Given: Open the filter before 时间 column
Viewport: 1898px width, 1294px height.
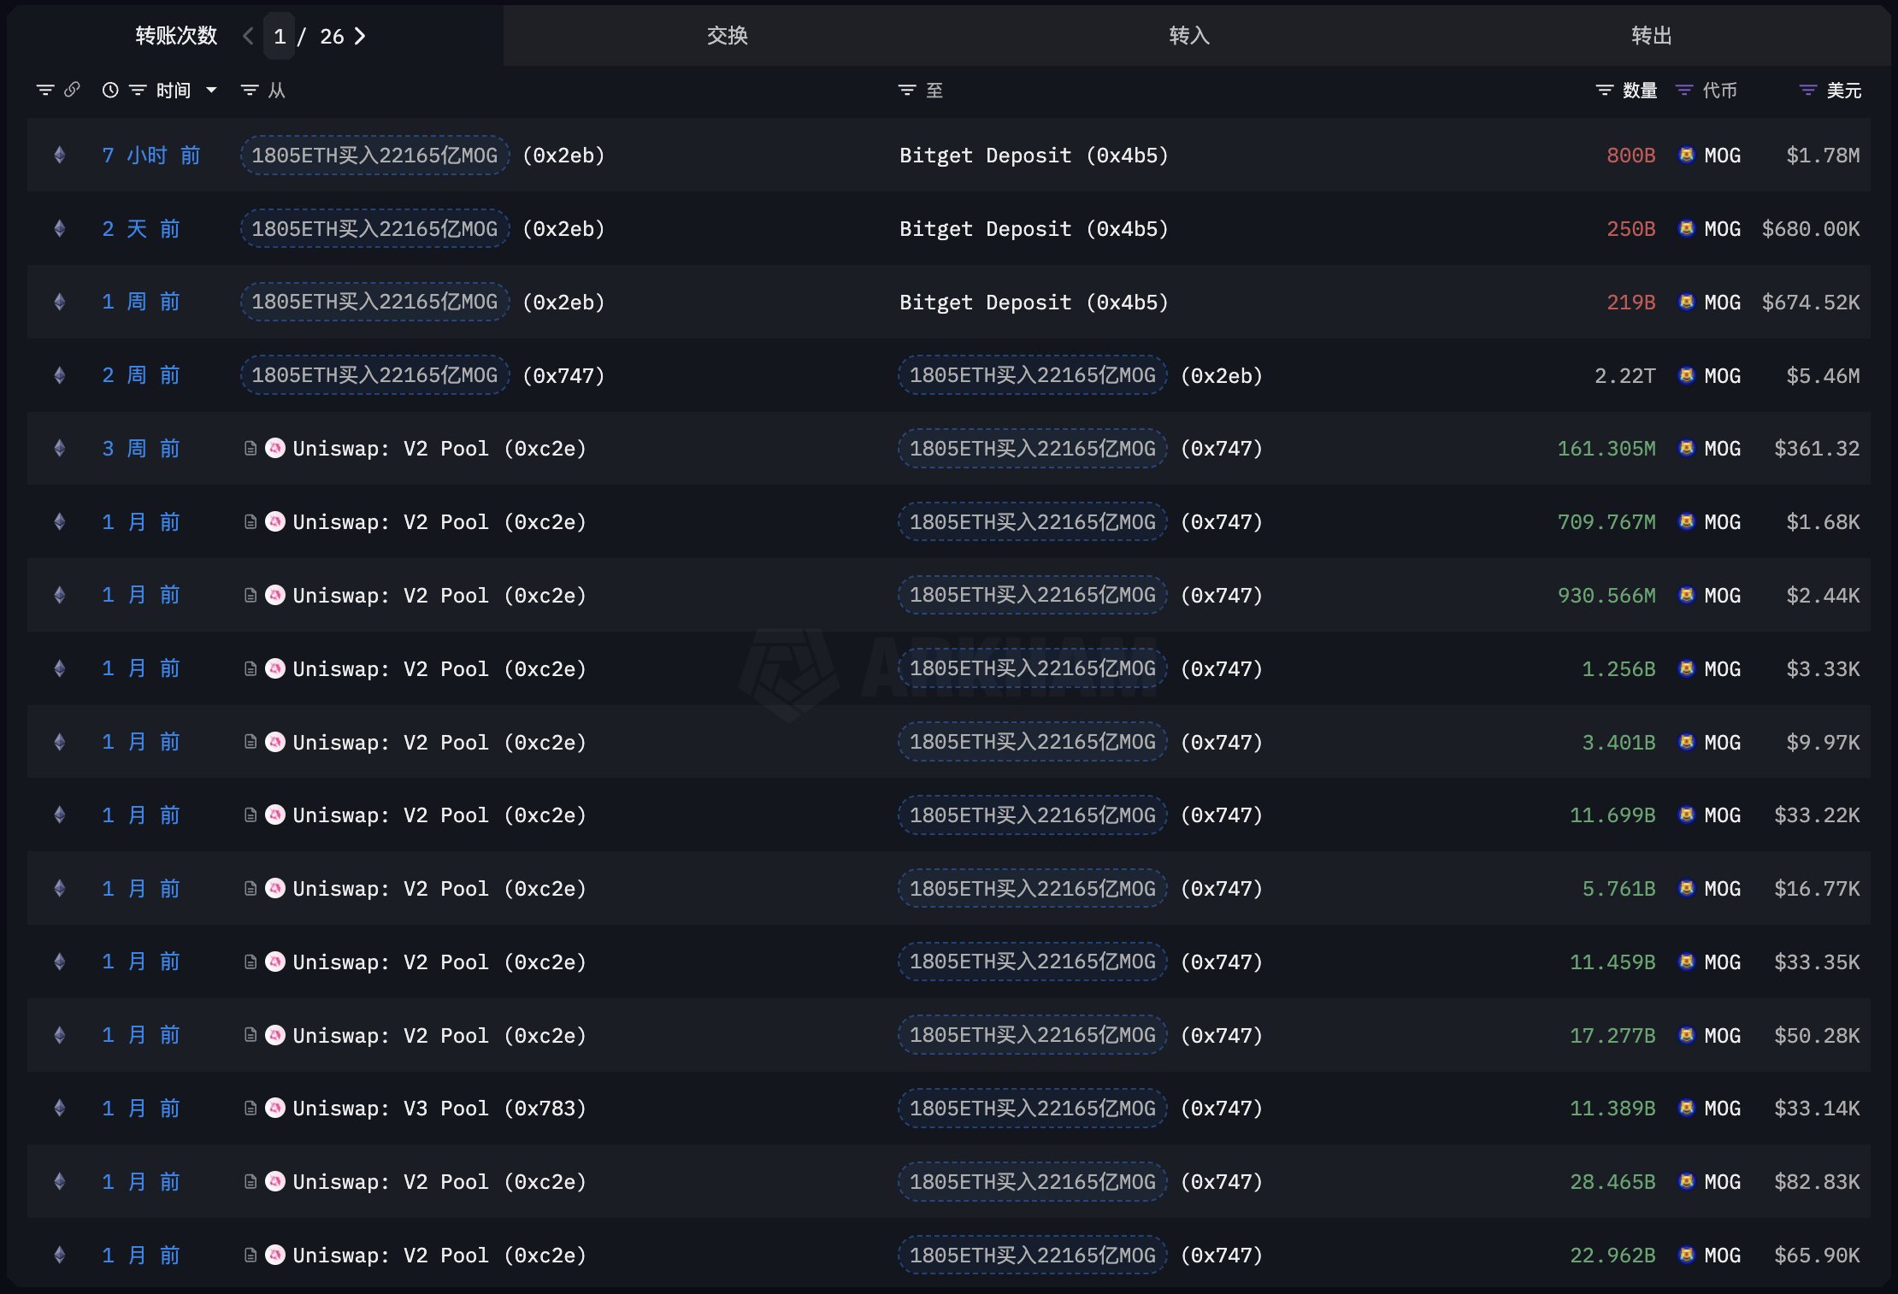Looking at the screenshot, I should point(138,90).
